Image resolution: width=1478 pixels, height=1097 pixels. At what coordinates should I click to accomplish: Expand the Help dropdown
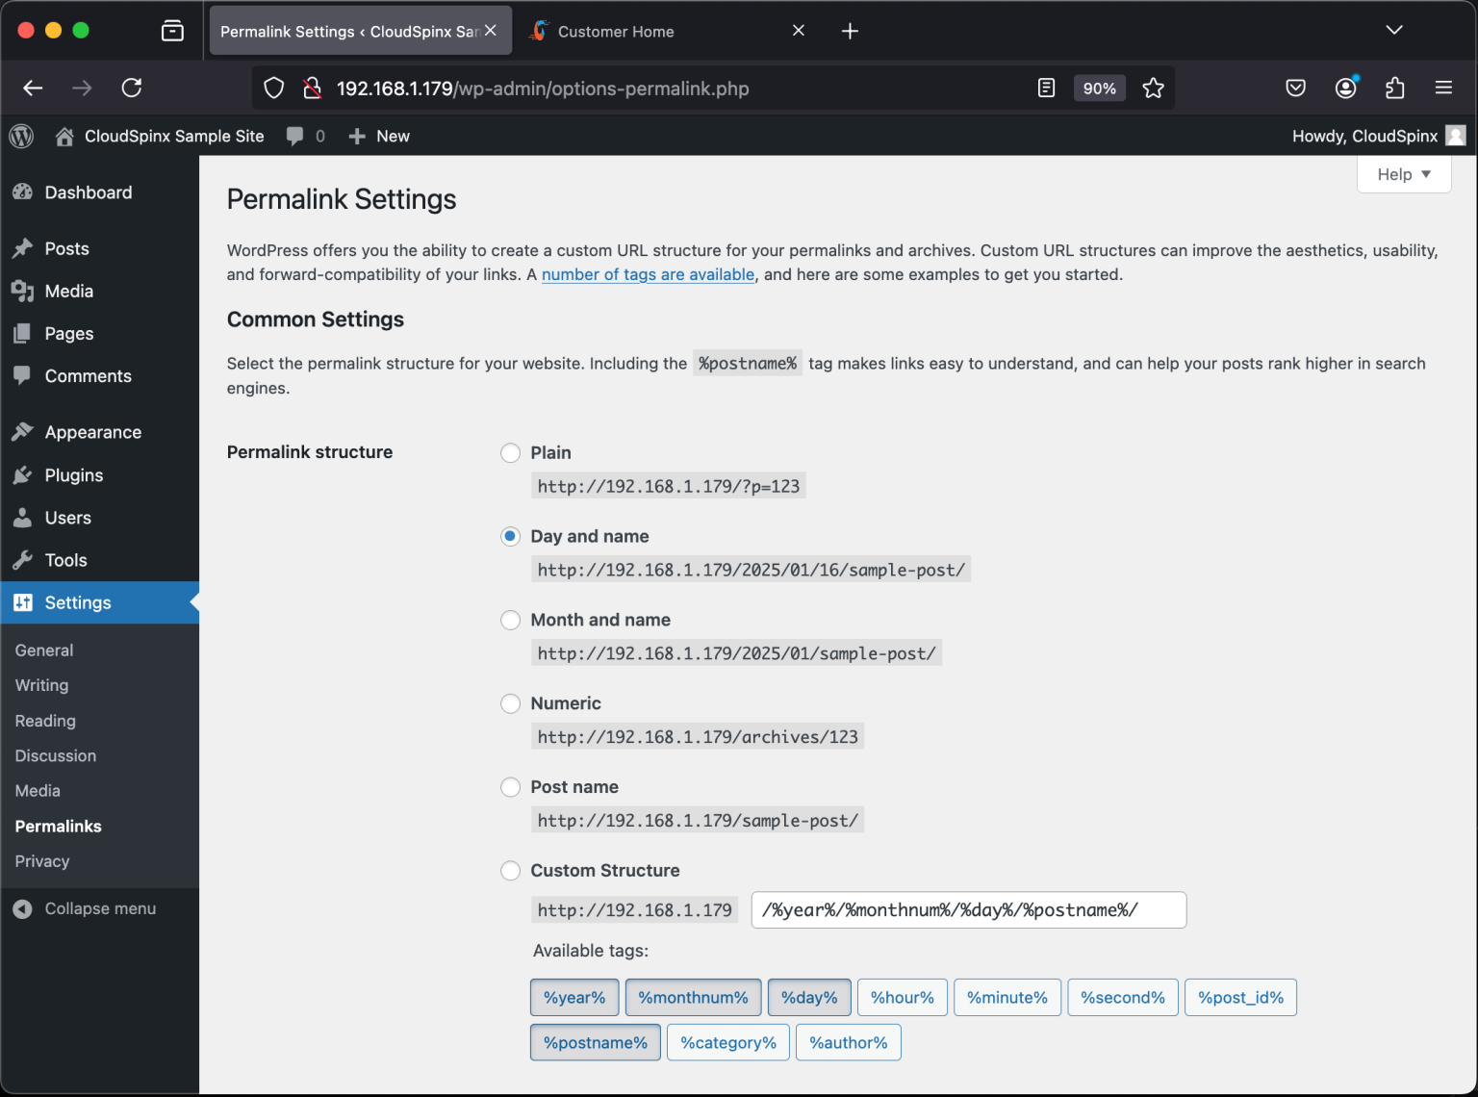[1403, 174]
